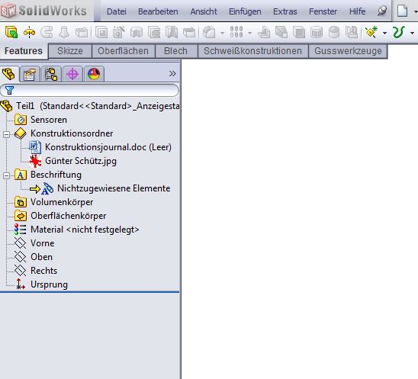Select the Oberflächenkörper folder
The height and width of the screenshot is (379, 418).
pos(60,216)
